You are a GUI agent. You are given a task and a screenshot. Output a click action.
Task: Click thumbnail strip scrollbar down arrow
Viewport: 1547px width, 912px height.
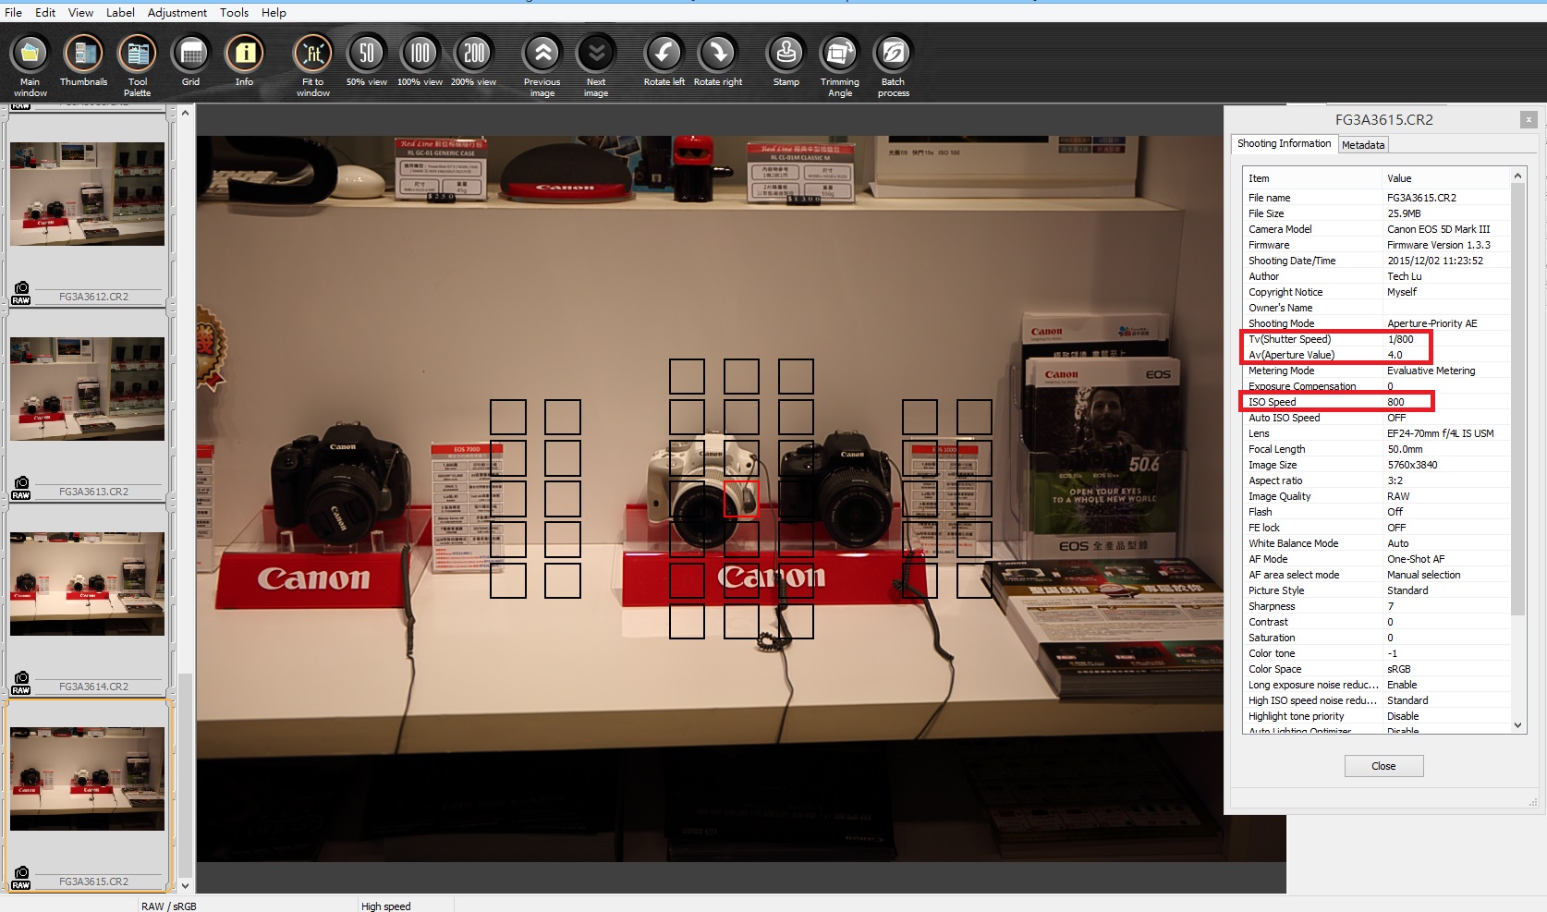tap(185, 885)
